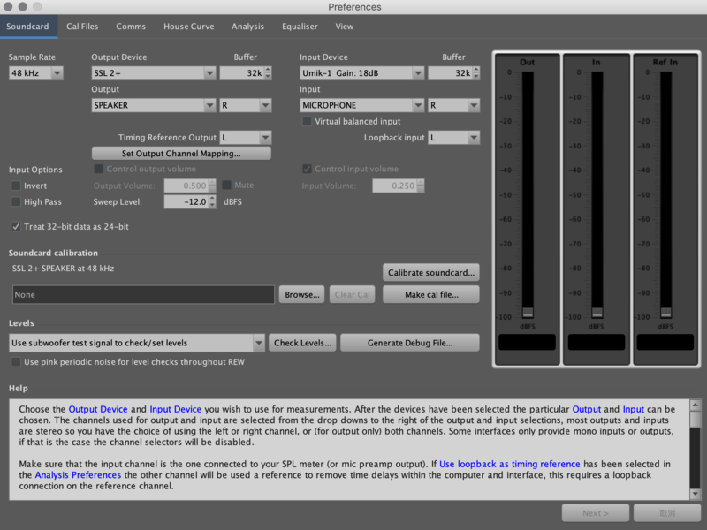
Task: Open the Output Device dropdown showing SSL 2+
Action: [x=153, y=73]
